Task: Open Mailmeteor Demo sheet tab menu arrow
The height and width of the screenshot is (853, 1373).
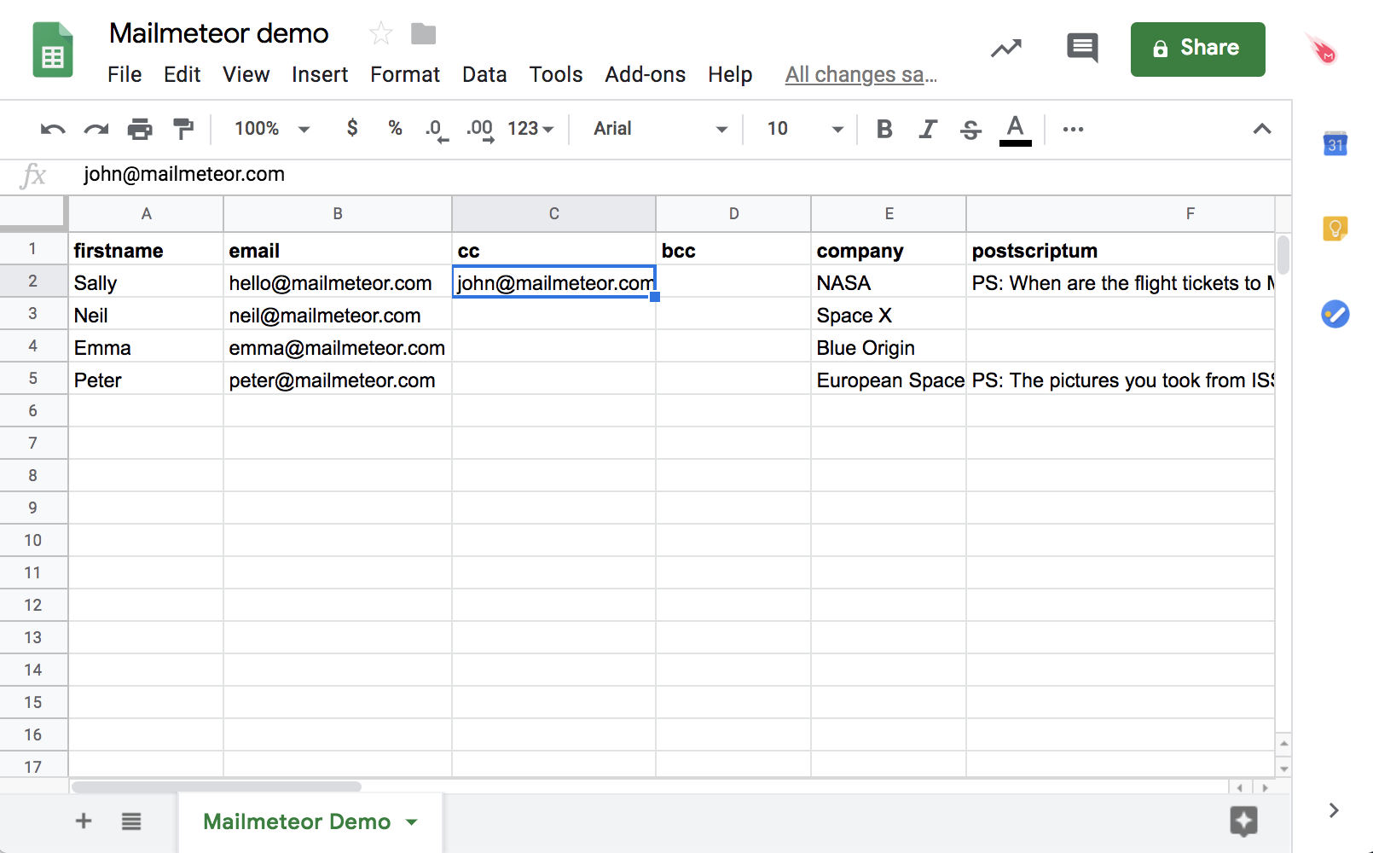Action: click(x=412, y=822)
